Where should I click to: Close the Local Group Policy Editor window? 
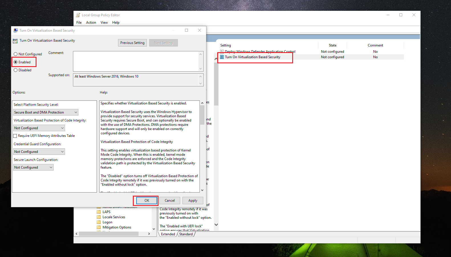[414, 15]
